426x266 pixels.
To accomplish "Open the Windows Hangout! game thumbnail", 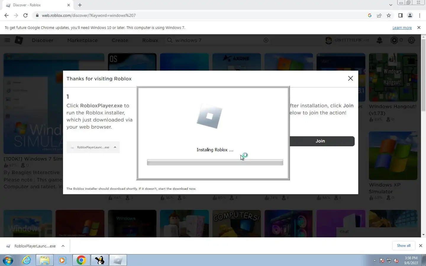I will 393,77.
